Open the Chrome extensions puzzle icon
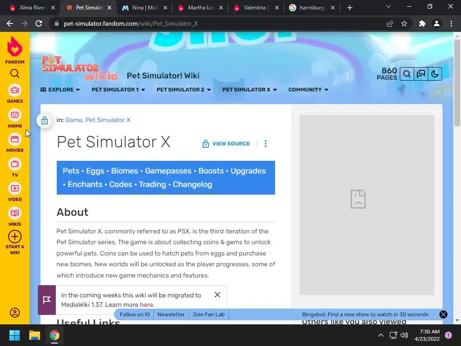Image resolution: width=461 pixels, height=346 pixels. 422,23
